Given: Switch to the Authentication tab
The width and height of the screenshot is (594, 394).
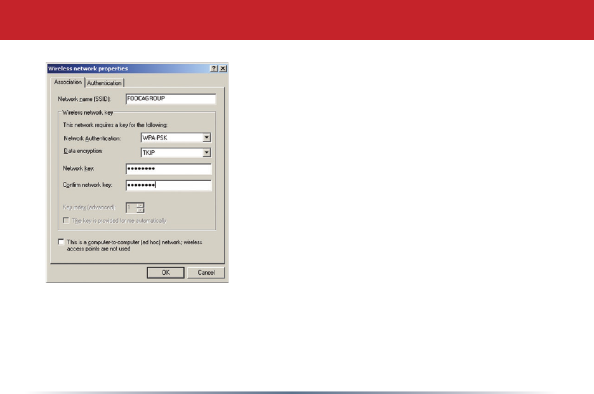Looking at the screenshot, I should tap(104, 83).
